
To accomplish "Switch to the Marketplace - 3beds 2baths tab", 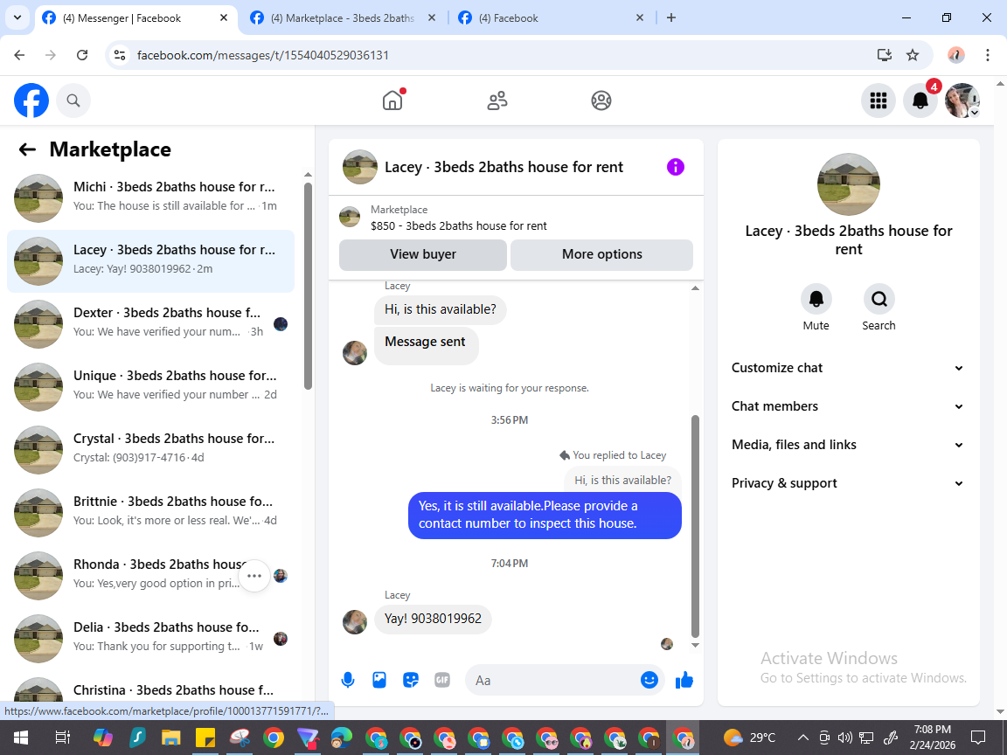I will click(342, 18).
